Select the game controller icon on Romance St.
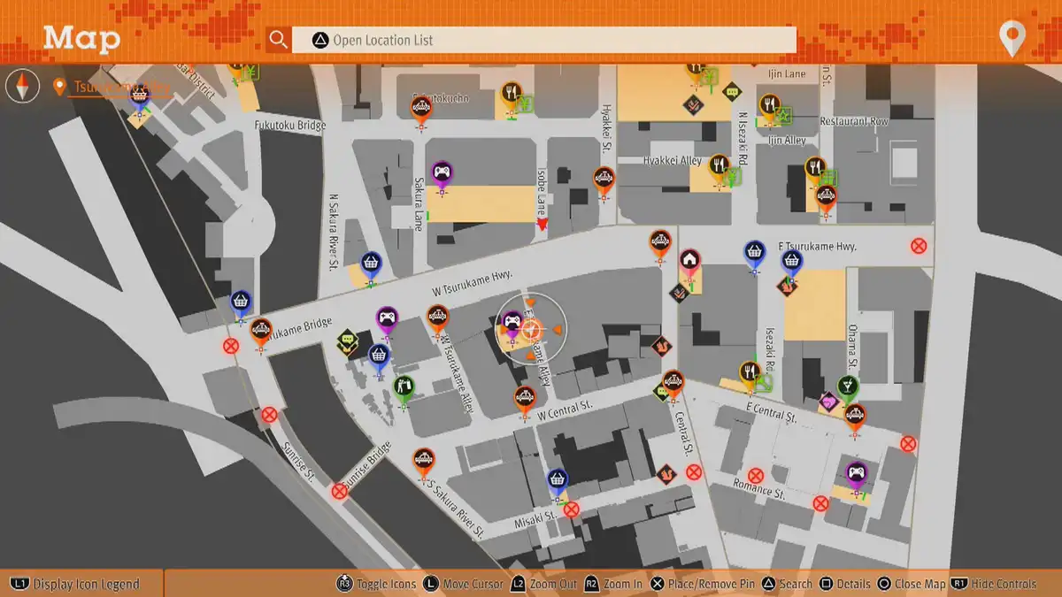Image resolution: width=1062 pixels, height=597 pixels. [x=856, y=473]
